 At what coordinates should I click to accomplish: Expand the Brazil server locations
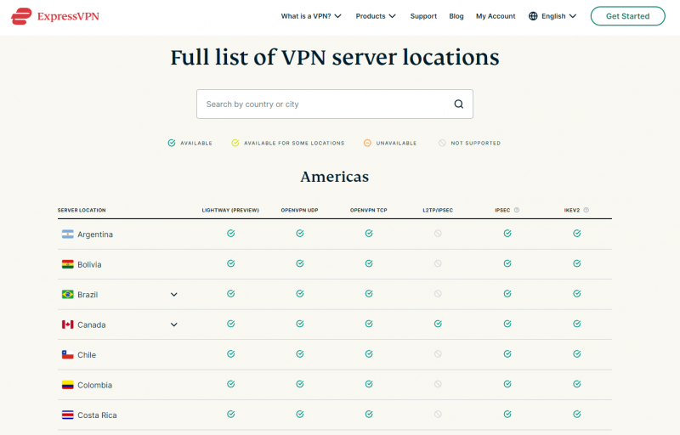[174, 295]
